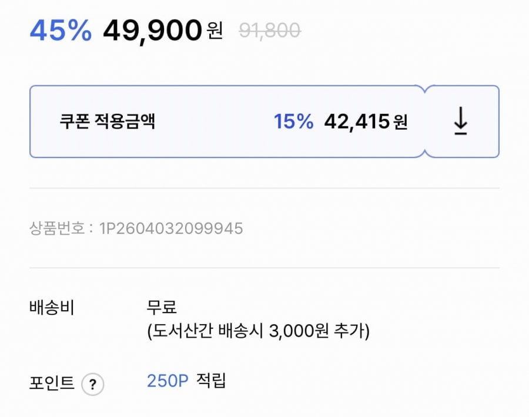Click the 상품번호 label text
Viewport: 529px width, 417px height.
coord(56,228)
